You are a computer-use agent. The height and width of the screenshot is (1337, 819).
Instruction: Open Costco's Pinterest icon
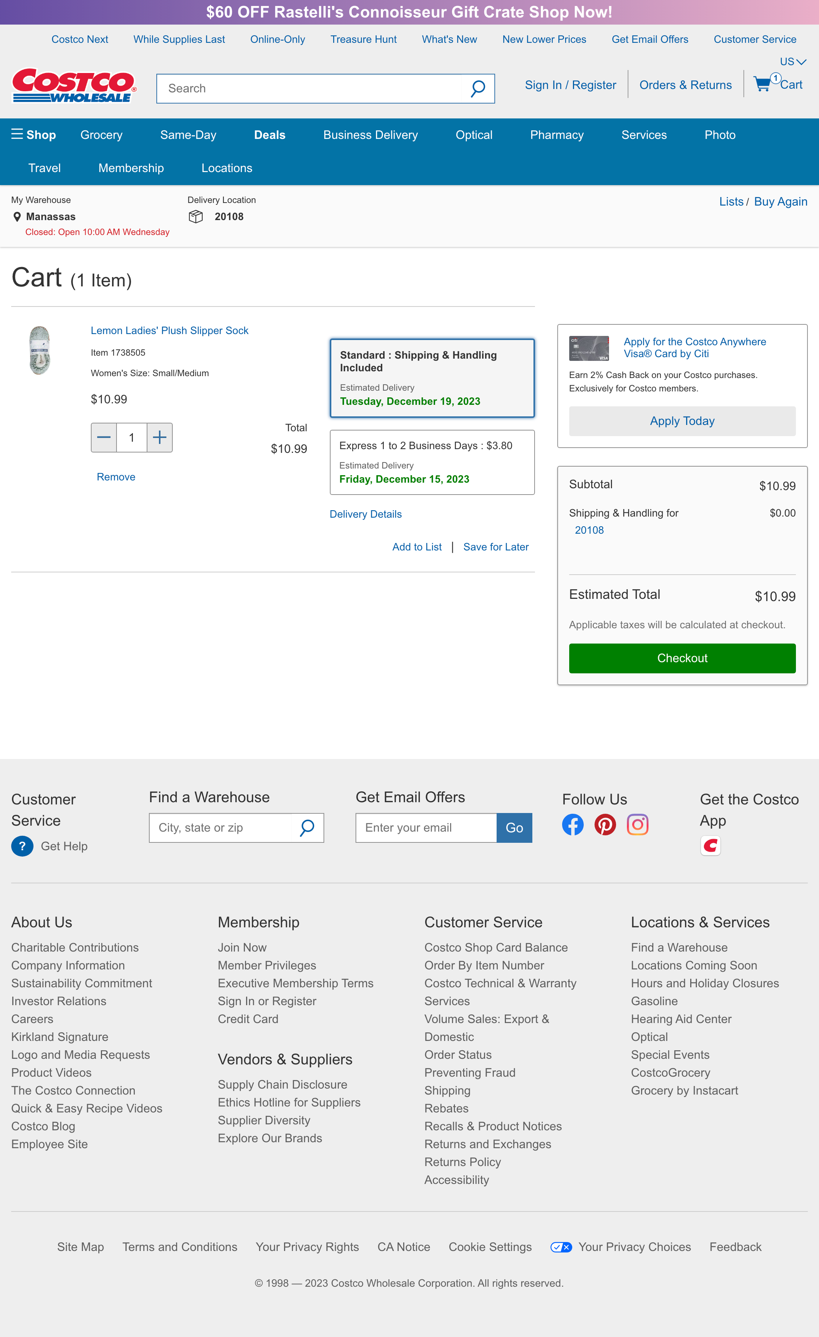pyautogui.click(x=605, y=824)
